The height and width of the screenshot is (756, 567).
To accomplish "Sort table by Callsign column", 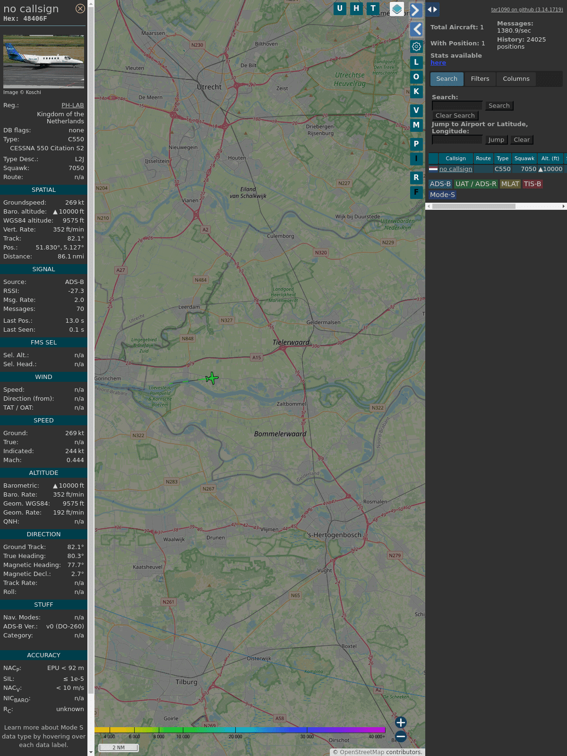I will [x=455, y=159].
